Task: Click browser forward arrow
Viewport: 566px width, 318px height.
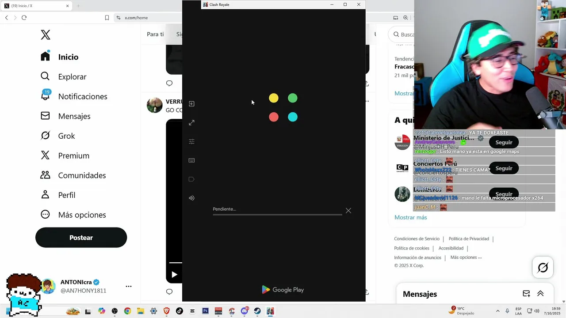Action: point(15,18)
